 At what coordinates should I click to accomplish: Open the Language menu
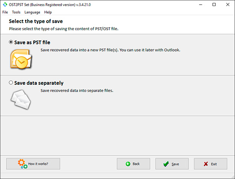coord(32,12)
